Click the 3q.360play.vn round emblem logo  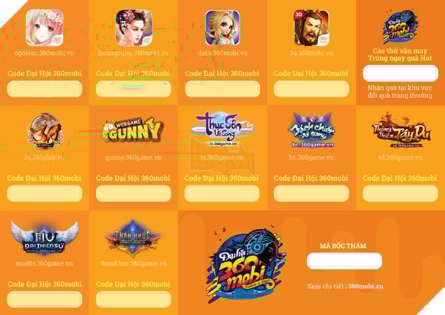point(44,131)
